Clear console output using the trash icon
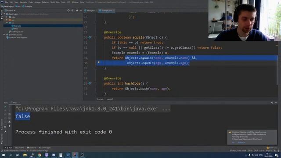The width and height of the screenshot is (281, 158). pyautogui.click(x=10, y=126)
